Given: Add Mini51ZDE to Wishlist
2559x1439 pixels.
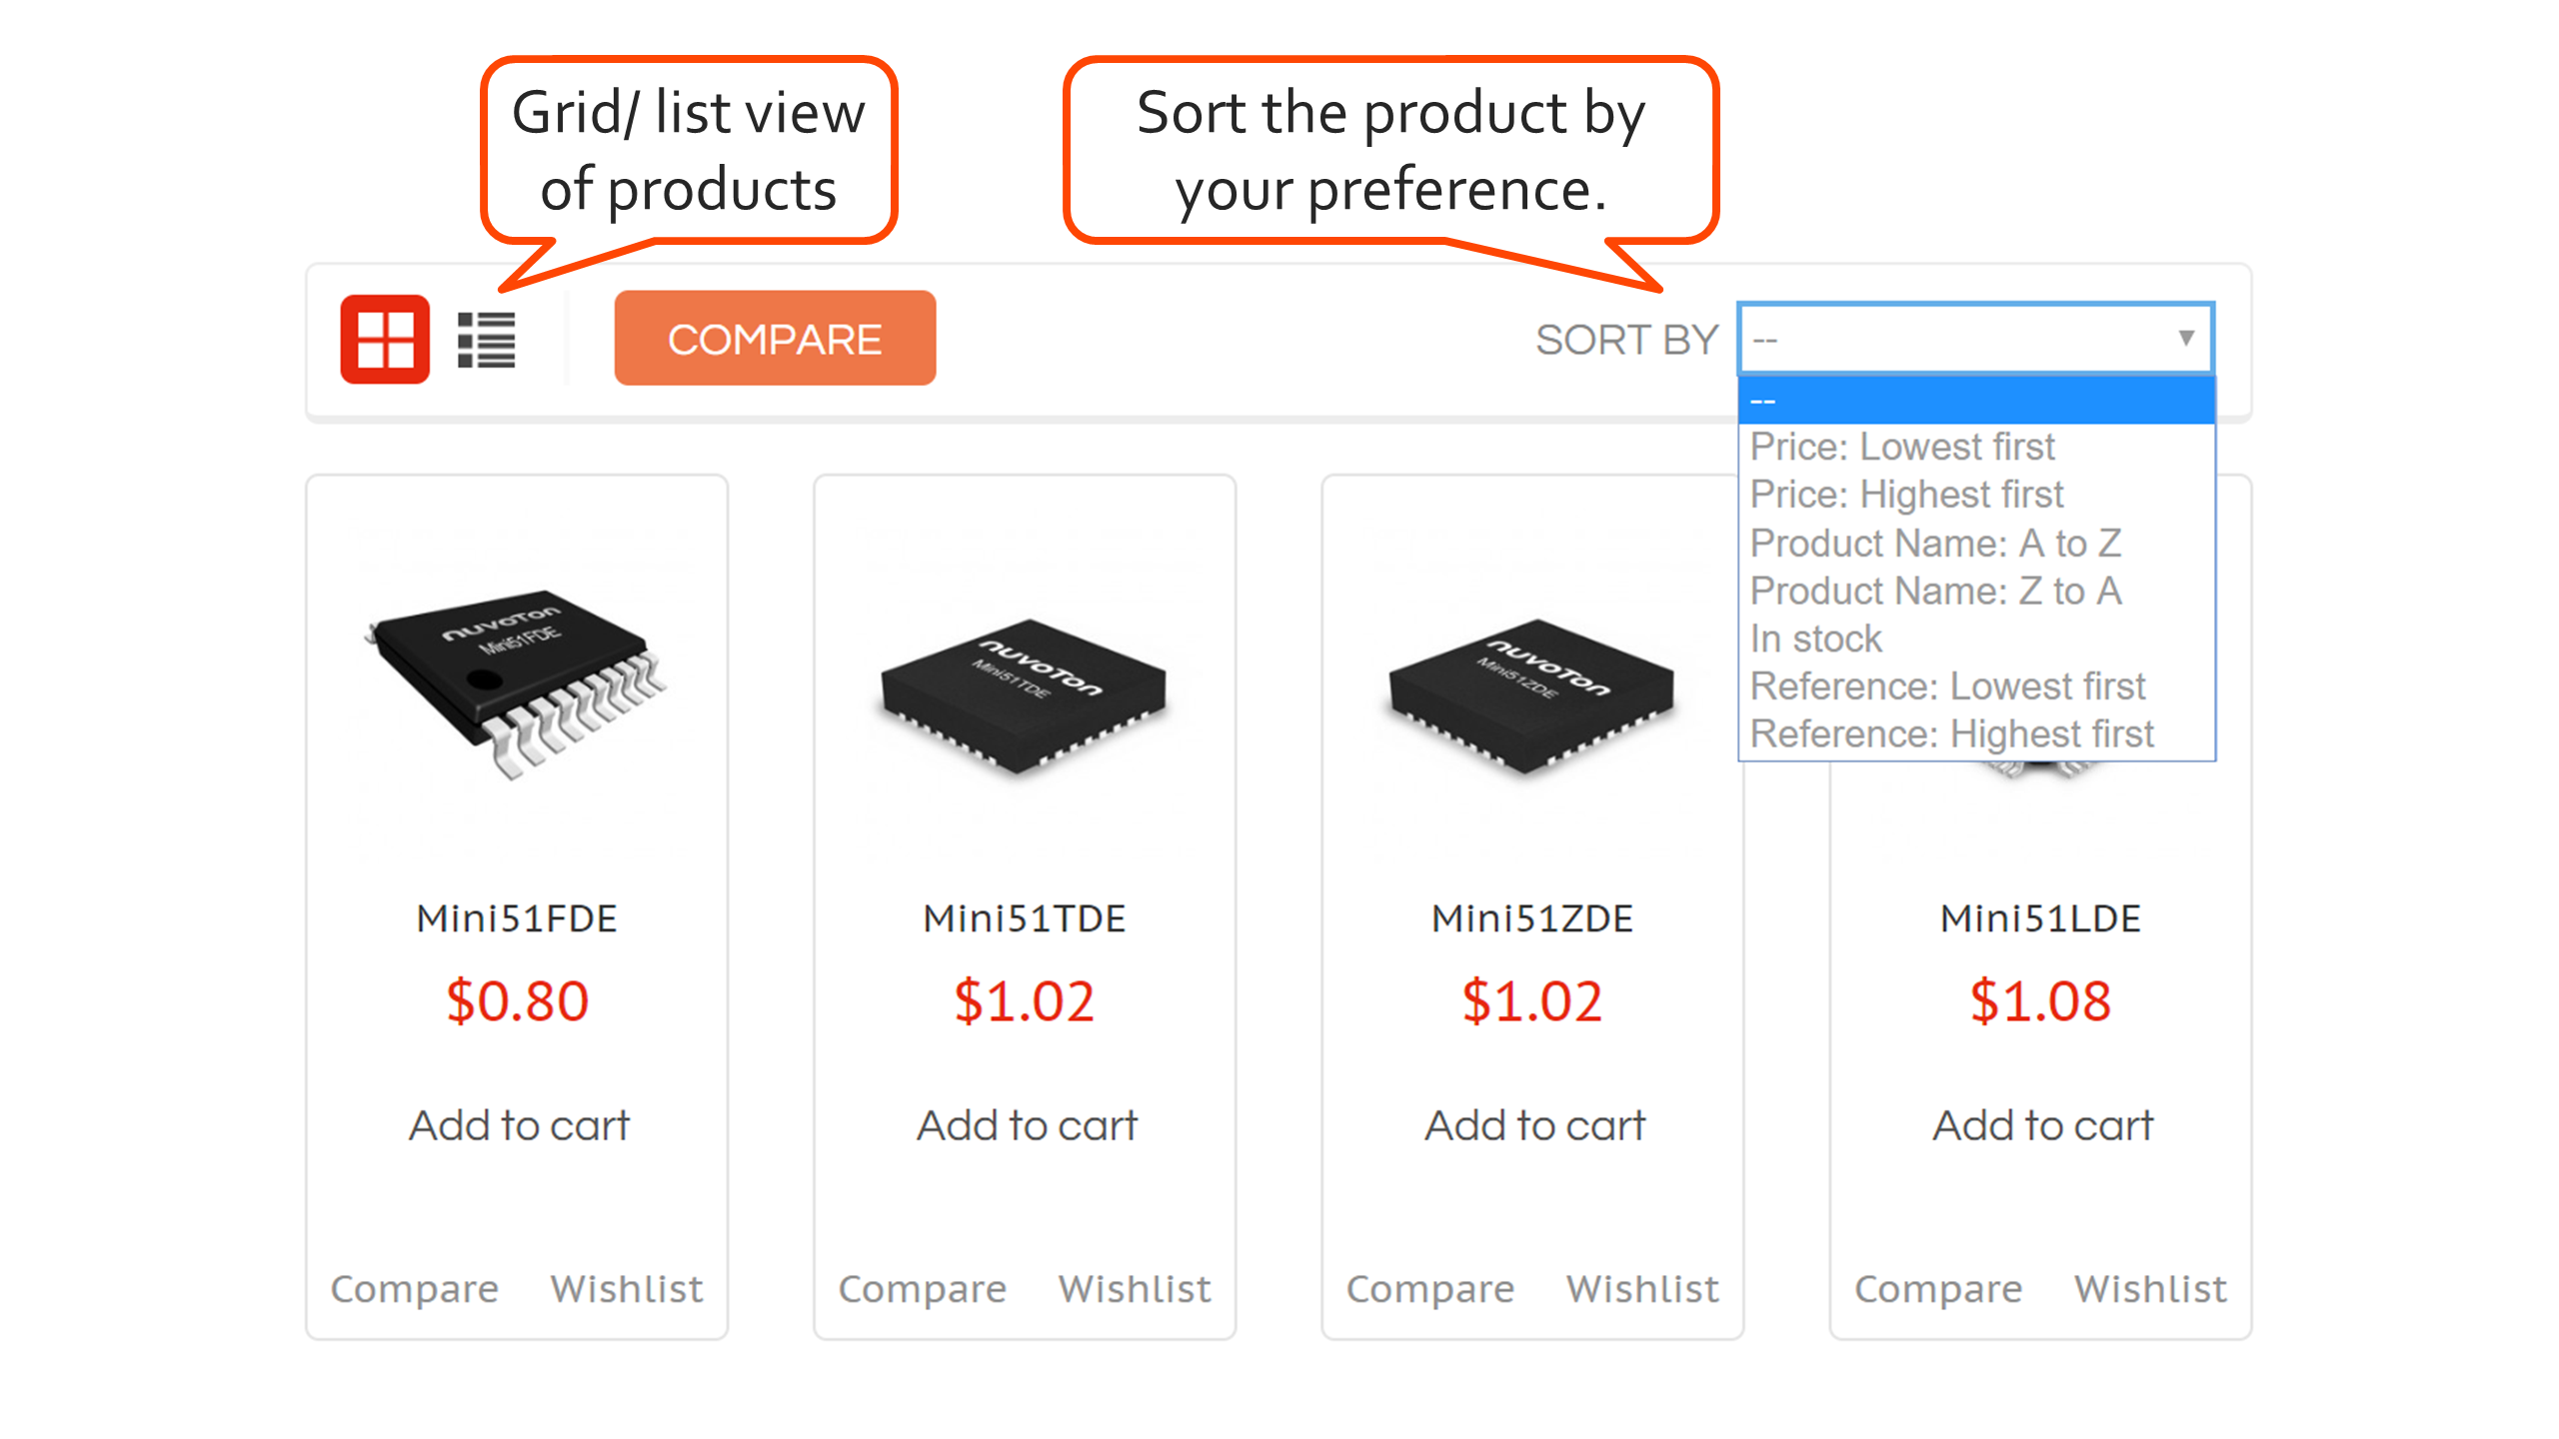Looking at the screenshot, I should [x=1642, y=1289].
